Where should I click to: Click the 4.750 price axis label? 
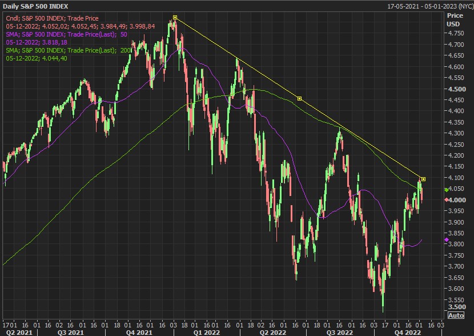click(456, 33)
